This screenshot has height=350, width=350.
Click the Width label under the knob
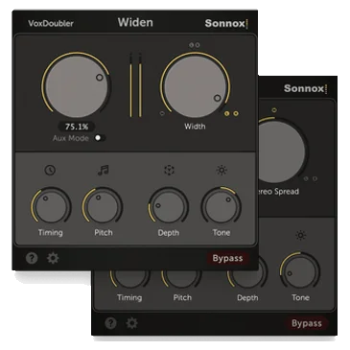(x=195, y=127)
